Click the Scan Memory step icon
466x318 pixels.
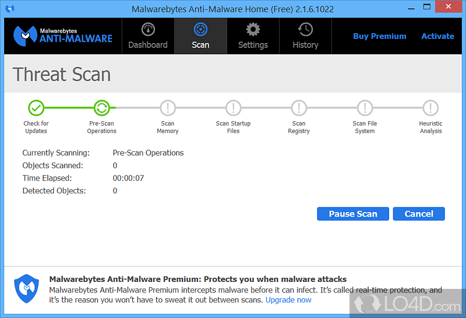168,108
